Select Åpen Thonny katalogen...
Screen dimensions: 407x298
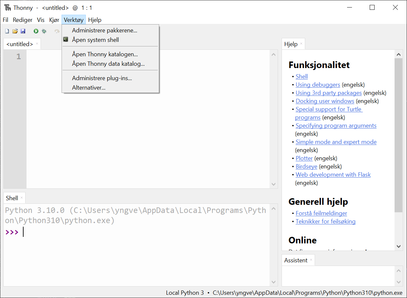coord(110,54)
